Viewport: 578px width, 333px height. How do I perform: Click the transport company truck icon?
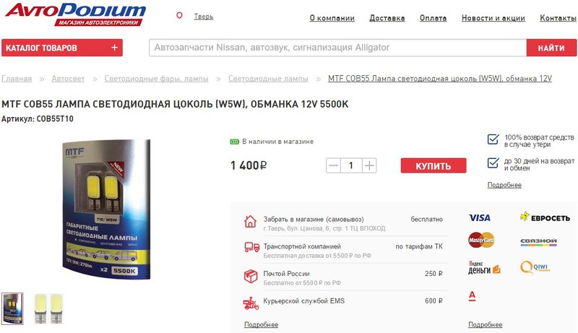pos(251,247)
